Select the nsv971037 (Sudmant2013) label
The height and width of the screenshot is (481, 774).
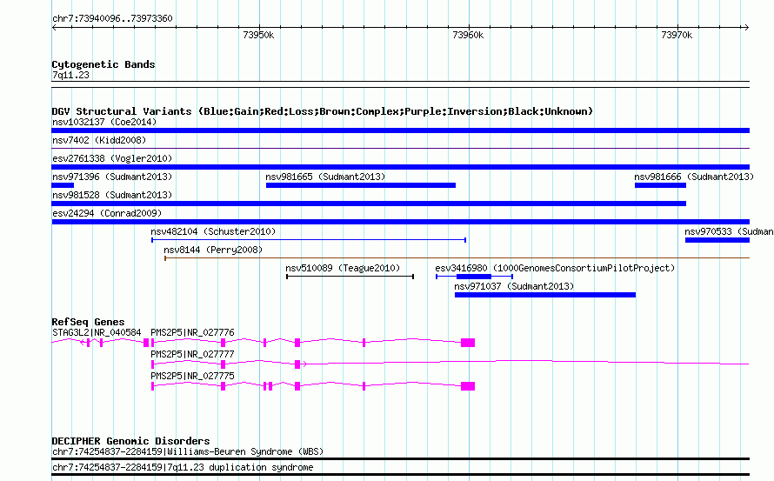[x=514, y=286]
